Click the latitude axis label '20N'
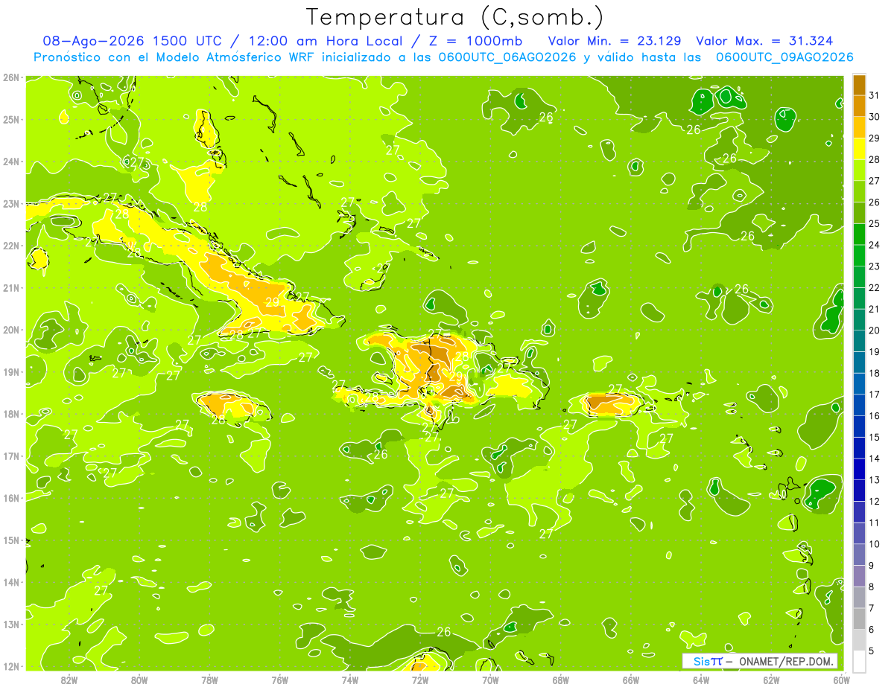 click(x=10, y=330)
